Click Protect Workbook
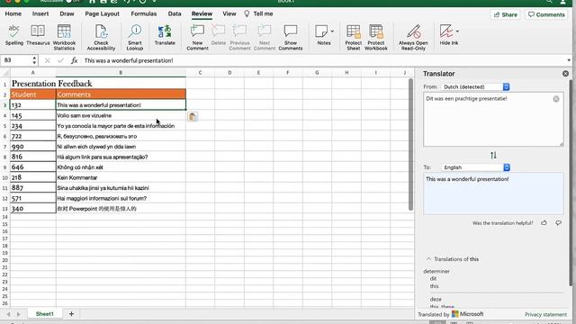This screenshot has height=324, width=576. point(376,38)
